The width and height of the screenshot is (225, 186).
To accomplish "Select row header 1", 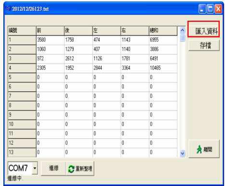I will [22, 40].
